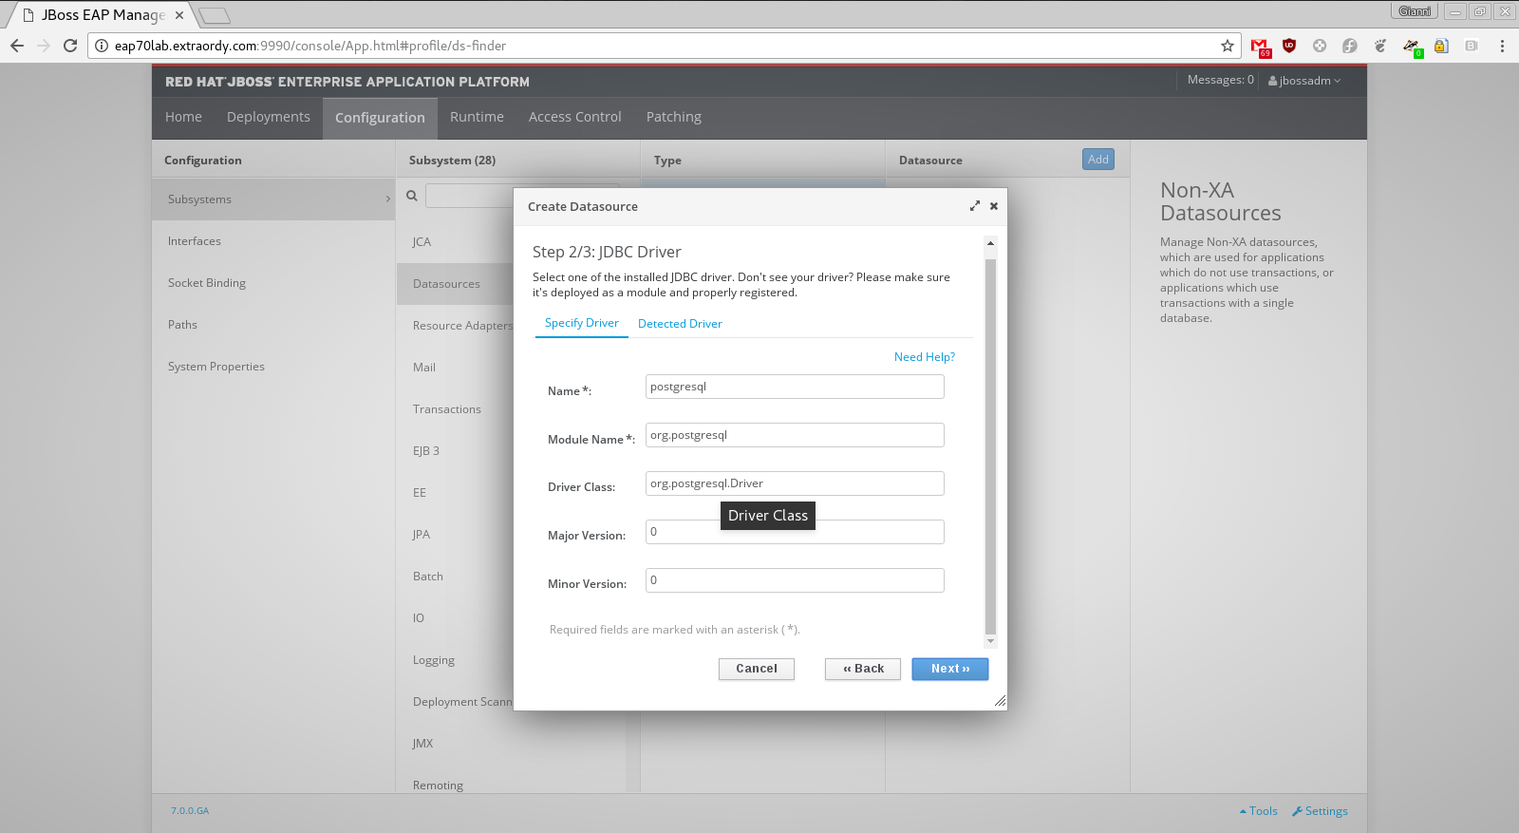Select the Logging subsystem
Image resolution: width=1519 pixels, height=833 pixels.
click(456, 660)
